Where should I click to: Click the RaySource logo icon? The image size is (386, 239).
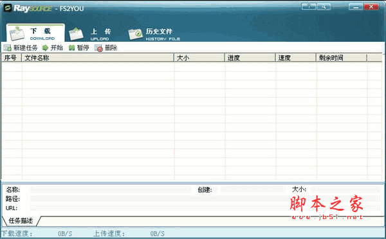coord(8,8)
